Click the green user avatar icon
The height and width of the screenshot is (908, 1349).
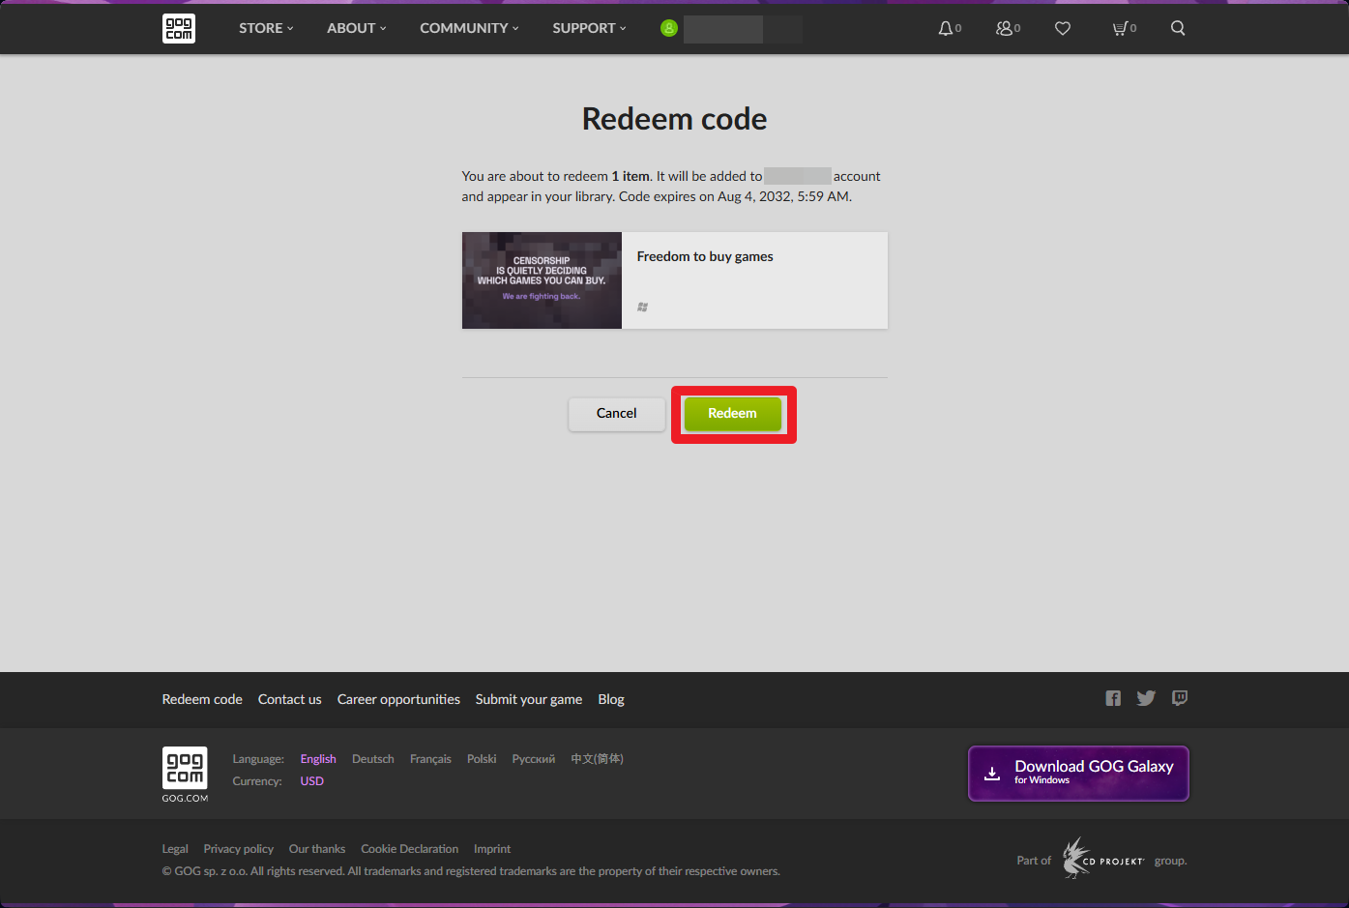pyautogui.click(x=668, y=28)
